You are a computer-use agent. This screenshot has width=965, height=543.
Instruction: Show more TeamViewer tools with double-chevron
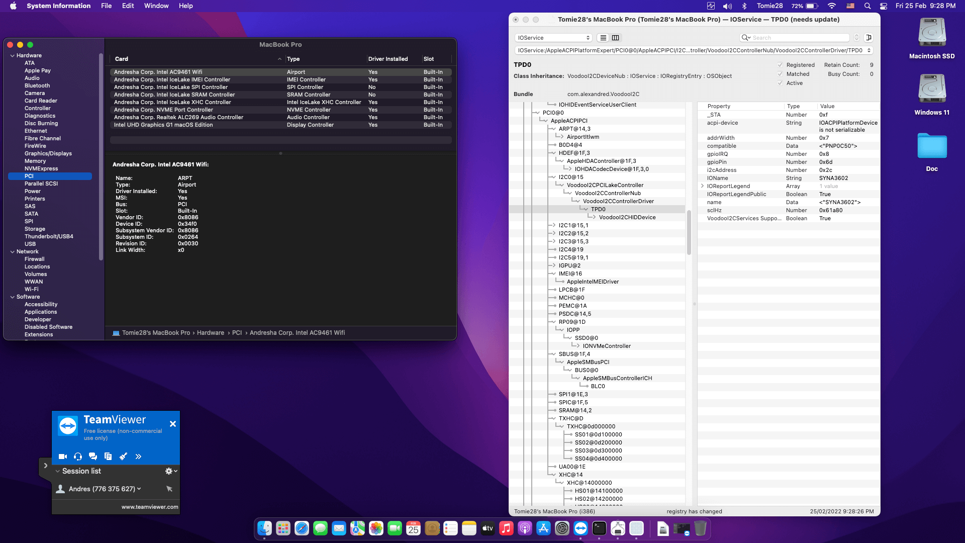point(138,457)
